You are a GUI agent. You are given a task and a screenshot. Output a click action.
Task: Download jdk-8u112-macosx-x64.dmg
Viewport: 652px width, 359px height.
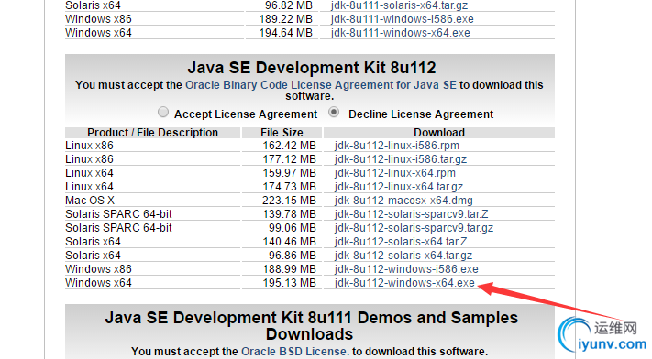point(403,201)
